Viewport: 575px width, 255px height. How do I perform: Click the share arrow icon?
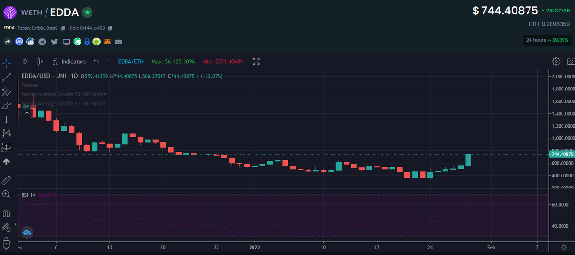[x=8, y=42]
